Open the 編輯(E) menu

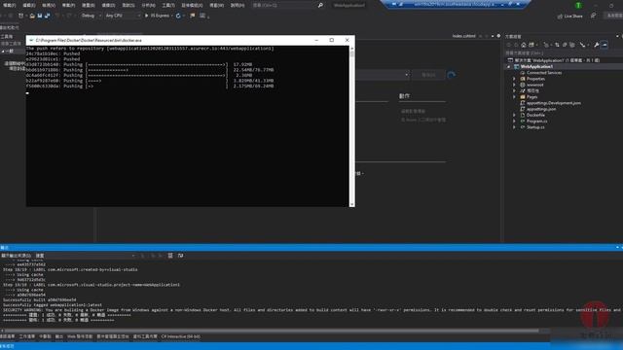(29, 5)
